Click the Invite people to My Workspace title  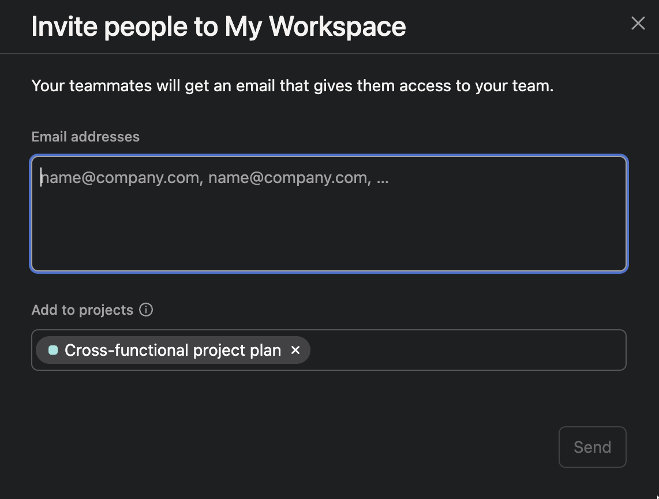point(218,27)
